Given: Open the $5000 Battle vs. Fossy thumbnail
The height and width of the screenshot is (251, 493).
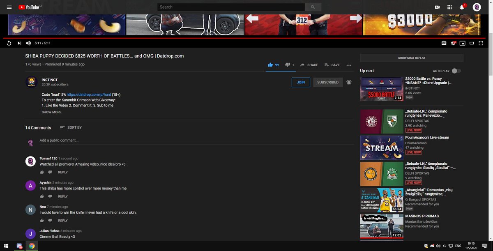Looking at the screenshot, I should click(382, 89).
